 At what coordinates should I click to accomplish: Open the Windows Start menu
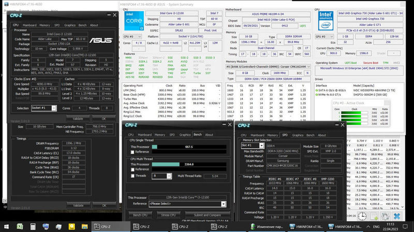point(6,226)
